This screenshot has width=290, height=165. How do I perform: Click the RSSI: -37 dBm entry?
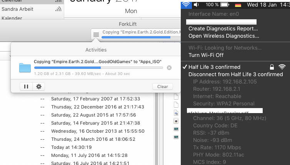(x=211, y=133)
